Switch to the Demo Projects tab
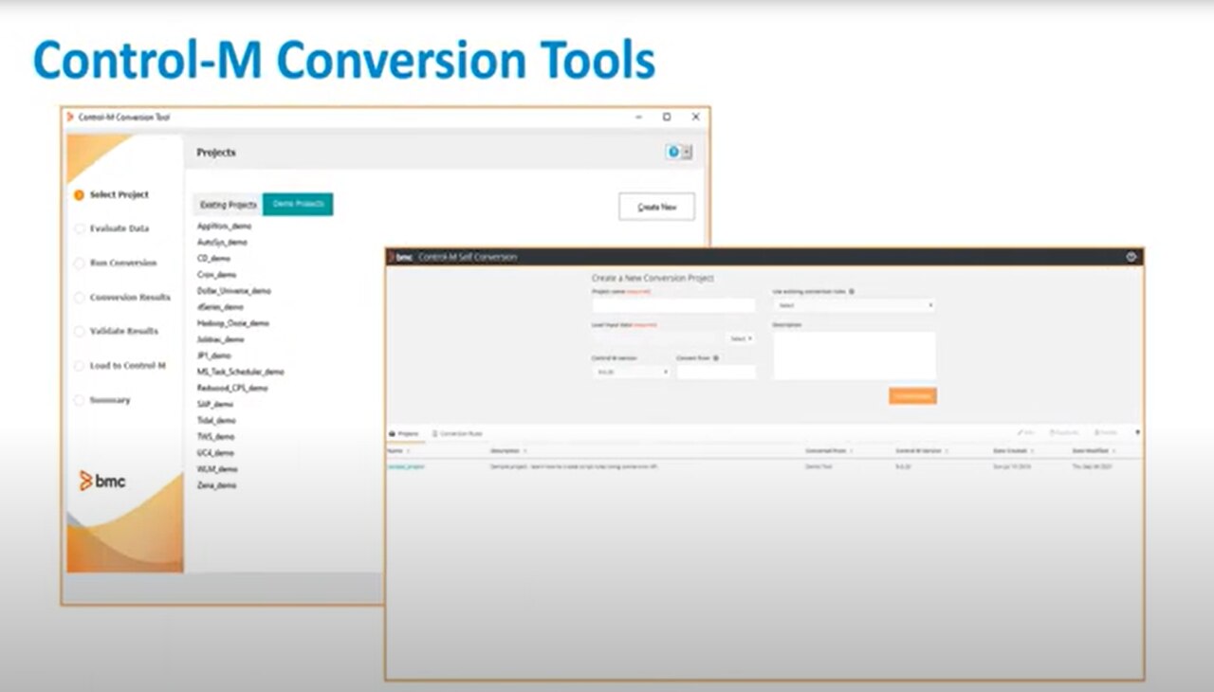Image resolution: width=1214 pixels, height=692 pixels. tap(298, 205)
